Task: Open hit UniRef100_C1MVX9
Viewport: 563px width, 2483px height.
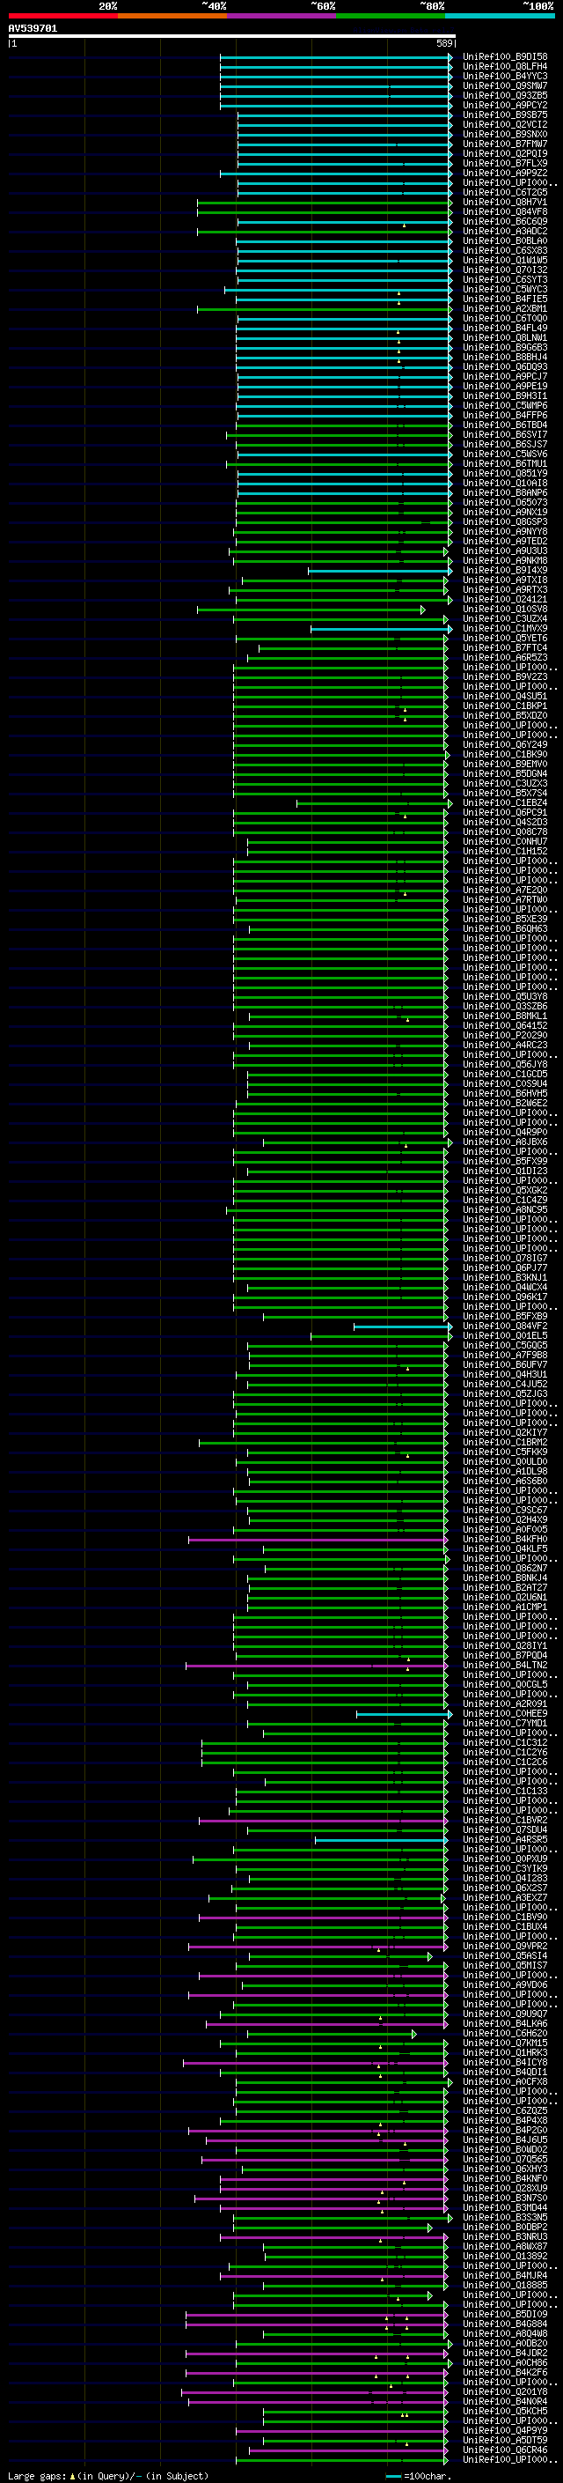Action: (505, 629)
